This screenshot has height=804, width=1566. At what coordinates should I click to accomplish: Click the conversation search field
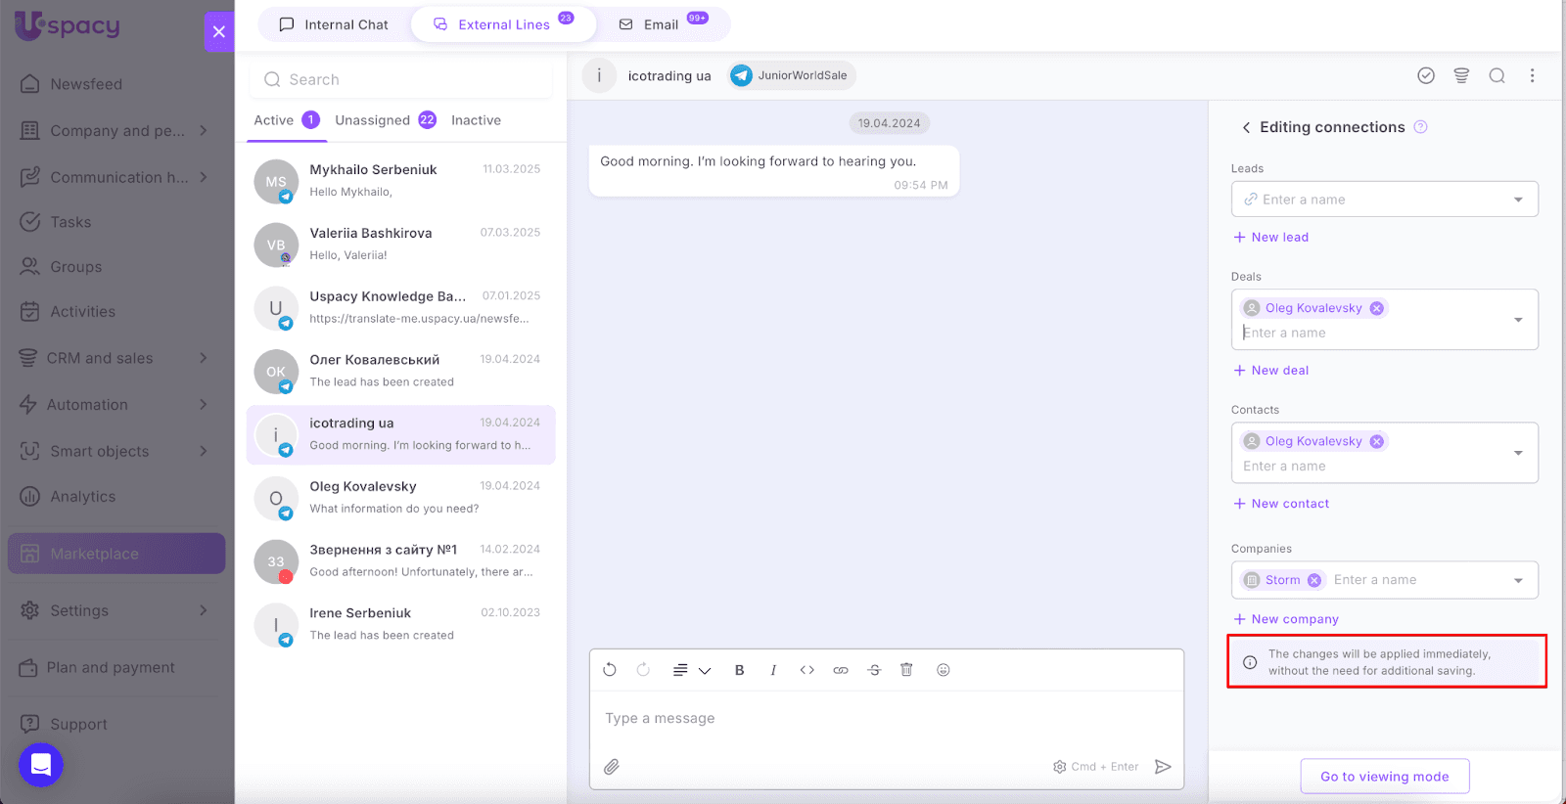tap(401, 80)
